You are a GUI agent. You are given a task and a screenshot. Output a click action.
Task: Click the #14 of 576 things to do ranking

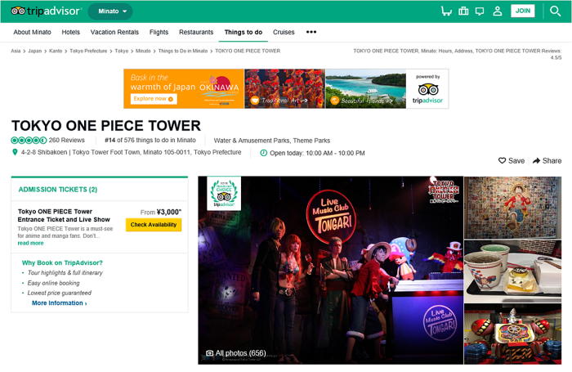(x=150, y=140)
